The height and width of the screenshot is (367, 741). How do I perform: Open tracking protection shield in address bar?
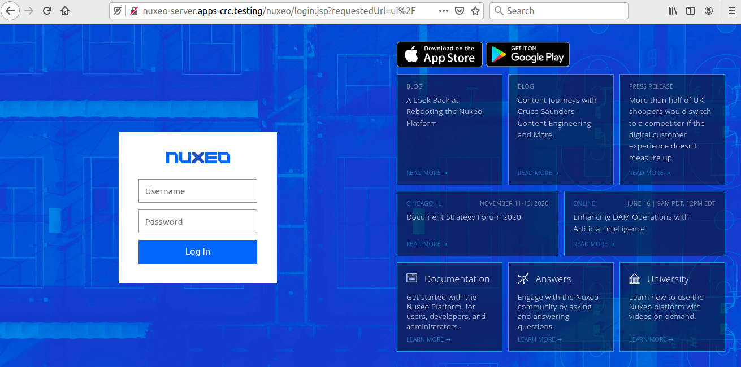(x=118, y=11)
